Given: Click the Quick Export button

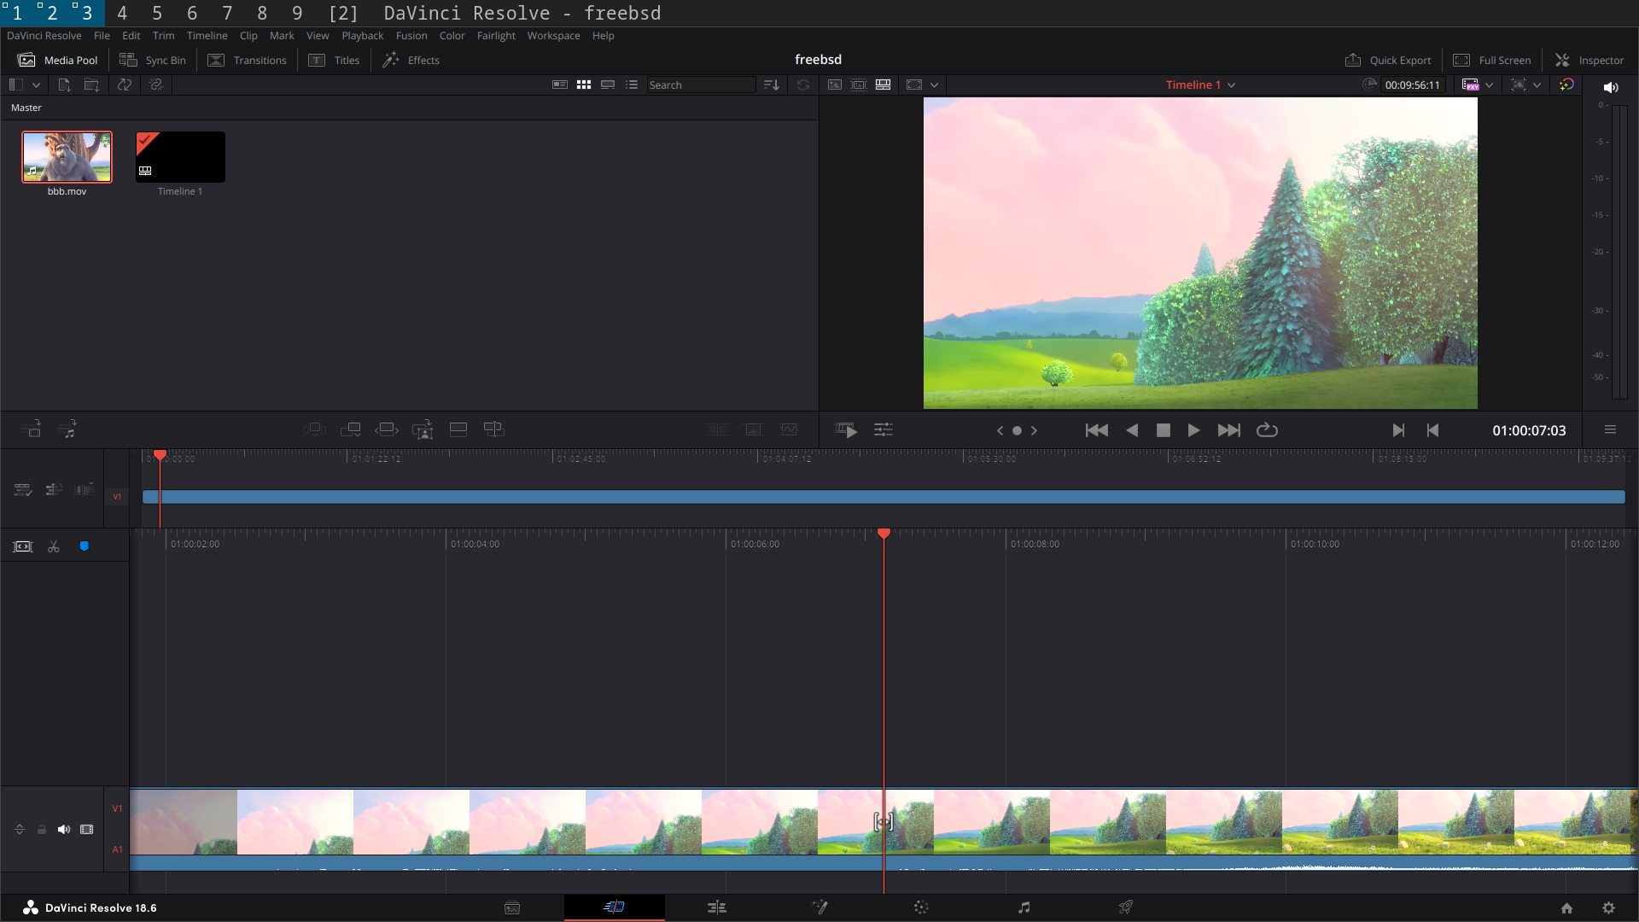Looking at the screenshot, I should (x=1388, y=60).
